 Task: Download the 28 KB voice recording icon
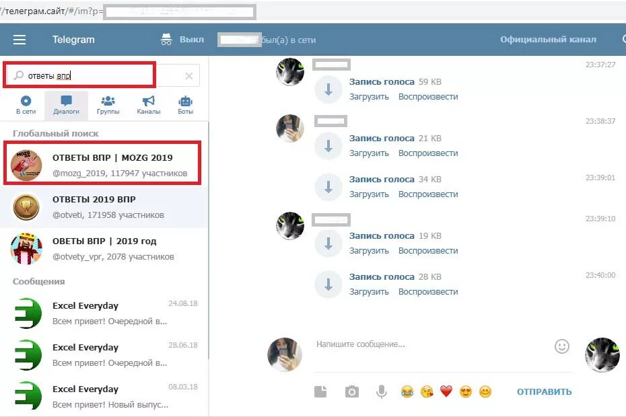point(328,285)
